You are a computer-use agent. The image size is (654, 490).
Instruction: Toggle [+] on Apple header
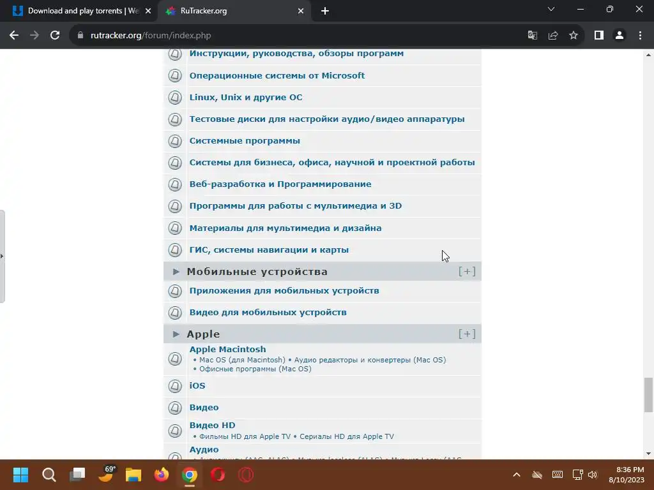click(x=467, y=334)
